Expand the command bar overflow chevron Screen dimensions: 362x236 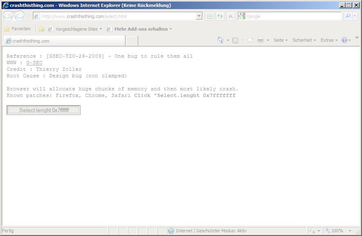357,37
